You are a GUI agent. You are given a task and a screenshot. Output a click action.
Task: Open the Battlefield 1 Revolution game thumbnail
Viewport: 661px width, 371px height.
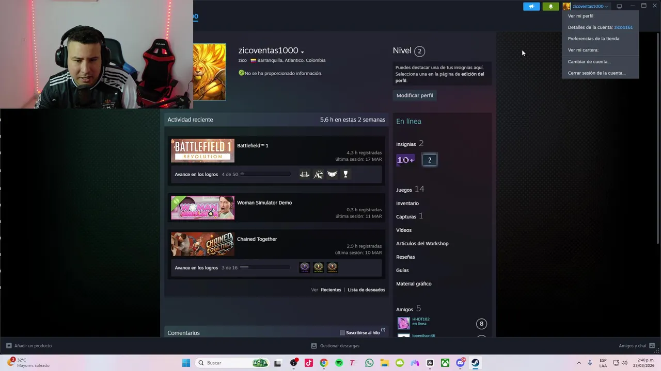point(202,150)
